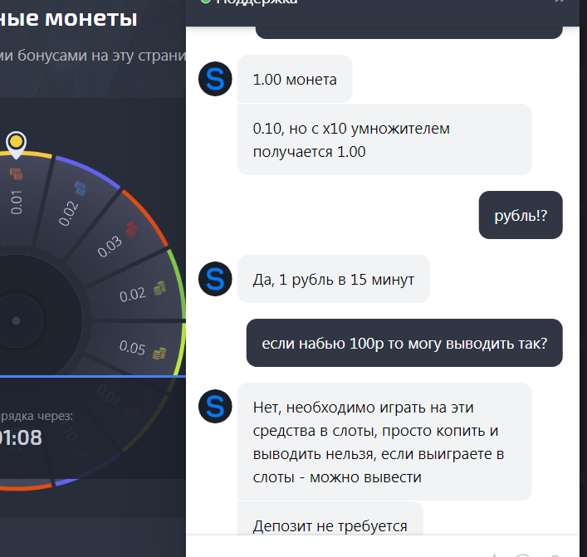Click the gold coin stack in the 0.05 sector
The width and height of the screenshot is (587, 557).
pyautogui.click(x=159, y=354)
